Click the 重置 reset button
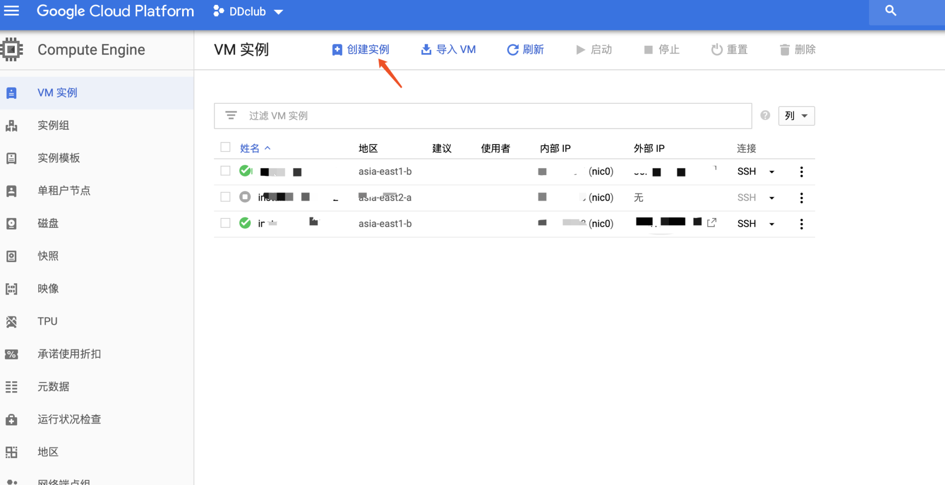This screenshot has width=945, height=485. pyautogui.click(x=729, y=50)
